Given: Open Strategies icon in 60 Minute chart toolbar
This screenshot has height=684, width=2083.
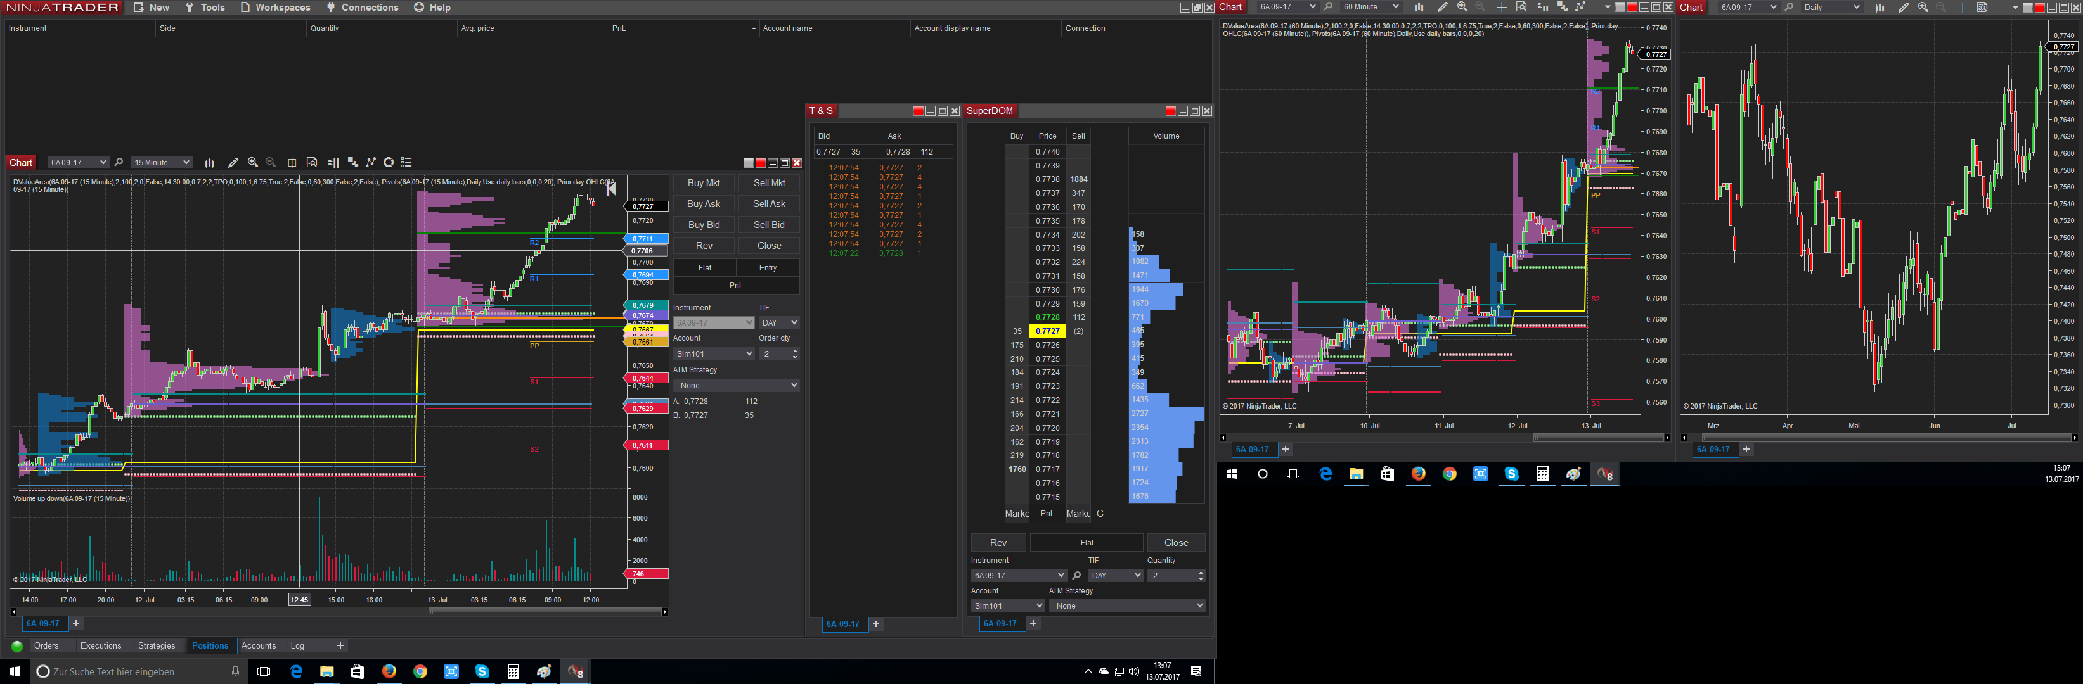Looking at the screenshot, I should [1561, 7].
